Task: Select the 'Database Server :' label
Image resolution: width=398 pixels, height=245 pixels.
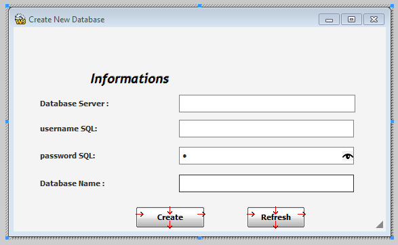Action: 75,104
